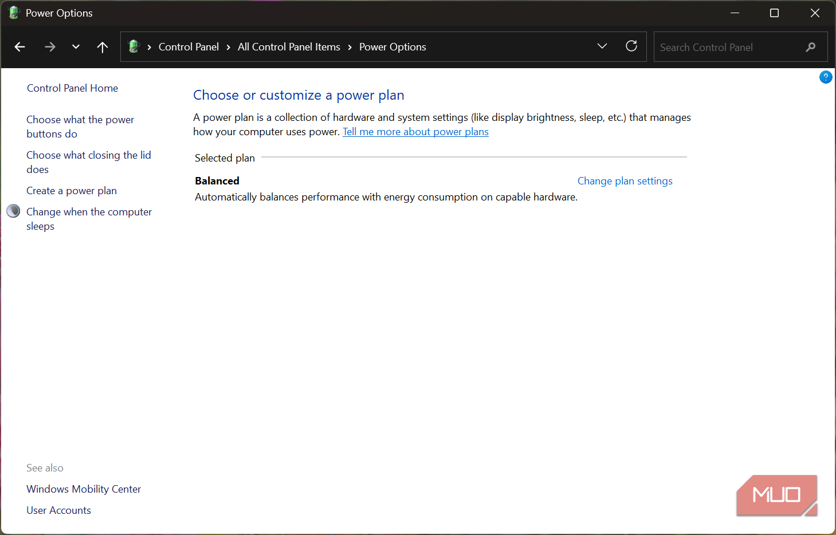Refresh the Power Options page

coord(631,46)
